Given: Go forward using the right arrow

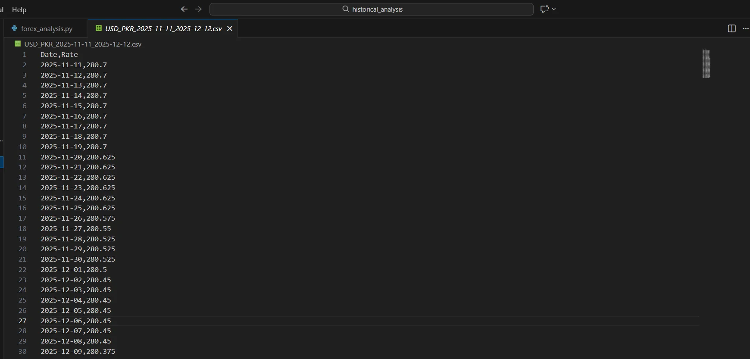Looking at the screenshot, I should 198,9.
